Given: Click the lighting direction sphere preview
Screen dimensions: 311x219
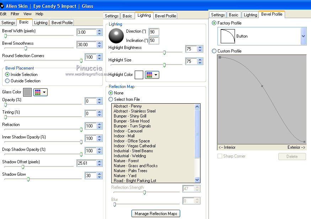Looking at the screenshot, I should coord(116,35).
